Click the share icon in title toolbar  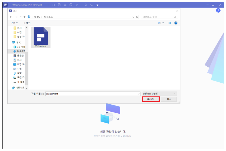[77, 5]
